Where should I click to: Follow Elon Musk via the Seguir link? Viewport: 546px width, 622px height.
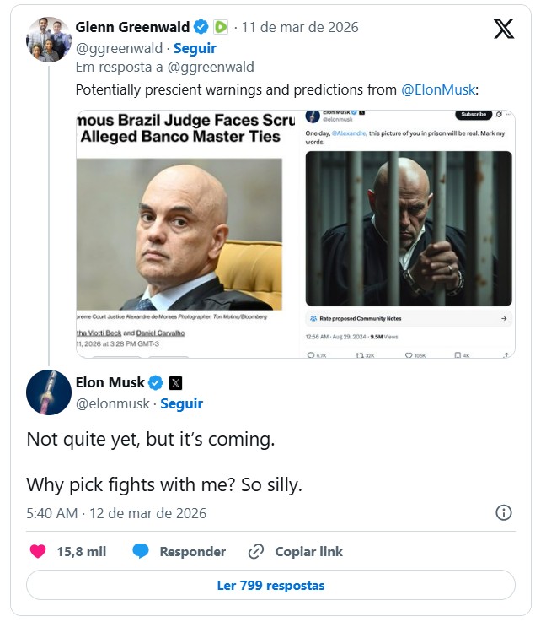(182, 403)
